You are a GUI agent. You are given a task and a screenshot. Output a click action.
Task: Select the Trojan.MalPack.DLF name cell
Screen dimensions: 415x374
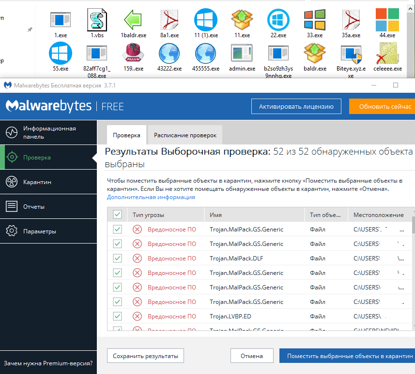click(236, 259)
